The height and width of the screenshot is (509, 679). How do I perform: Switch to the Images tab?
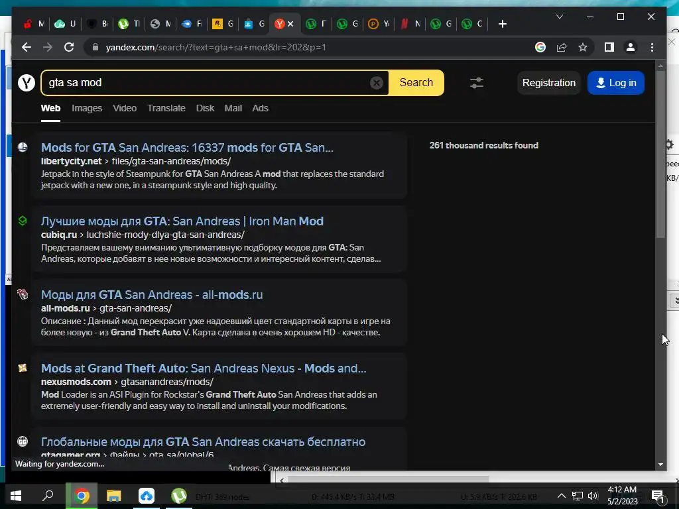coord(87,108)
